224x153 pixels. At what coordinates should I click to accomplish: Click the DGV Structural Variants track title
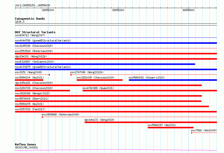point(35,32)
